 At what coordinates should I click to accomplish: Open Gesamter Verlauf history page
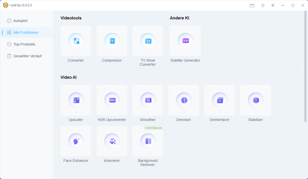pos(27,56)
